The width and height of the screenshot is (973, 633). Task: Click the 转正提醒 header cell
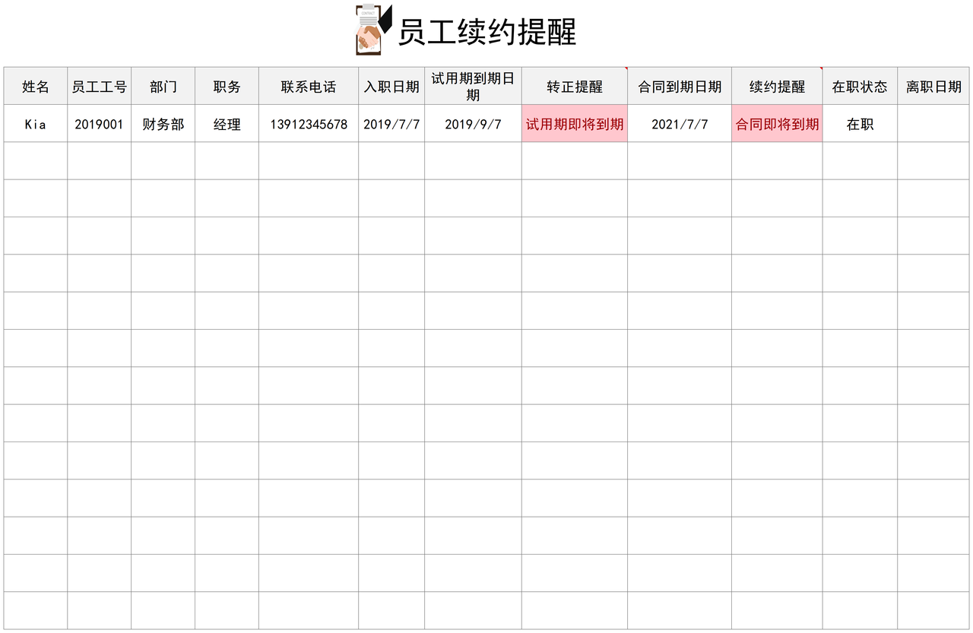[574, 87]
